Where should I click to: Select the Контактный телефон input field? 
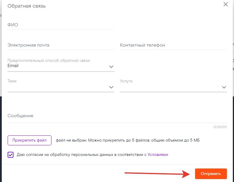[x=173, y=45]
